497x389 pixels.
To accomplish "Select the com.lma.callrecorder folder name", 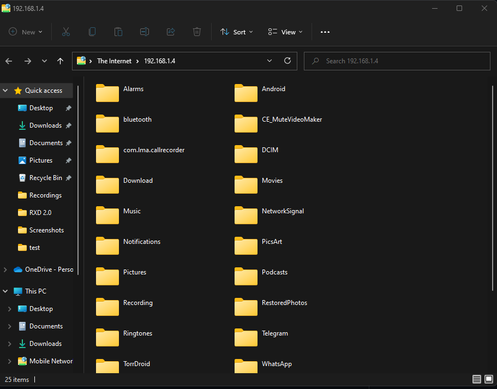I will coord(154,150).
